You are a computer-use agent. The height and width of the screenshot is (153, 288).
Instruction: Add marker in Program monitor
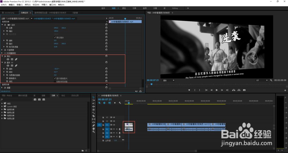coord(190,90)
